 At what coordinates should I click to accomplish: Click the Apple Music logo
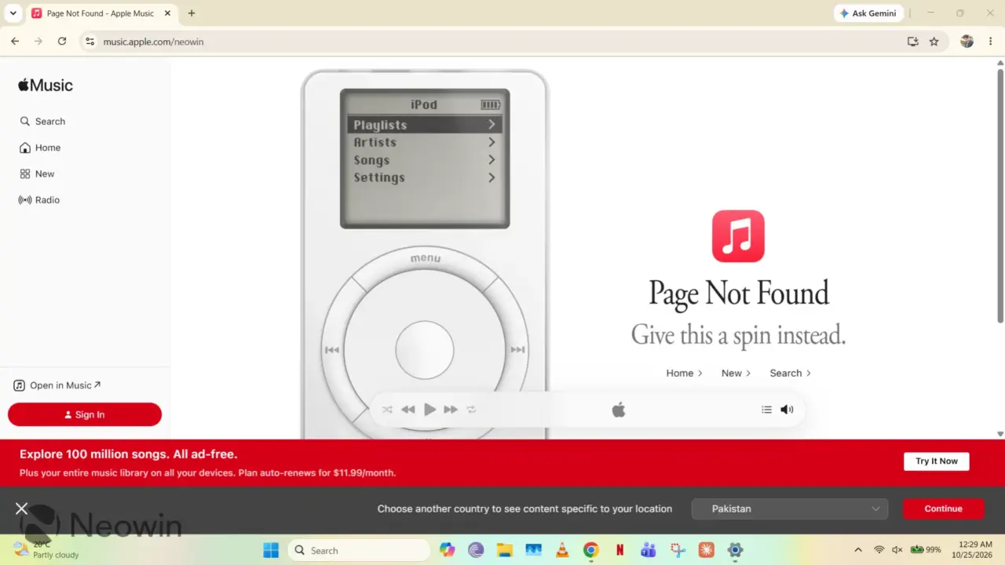point(46,86)
